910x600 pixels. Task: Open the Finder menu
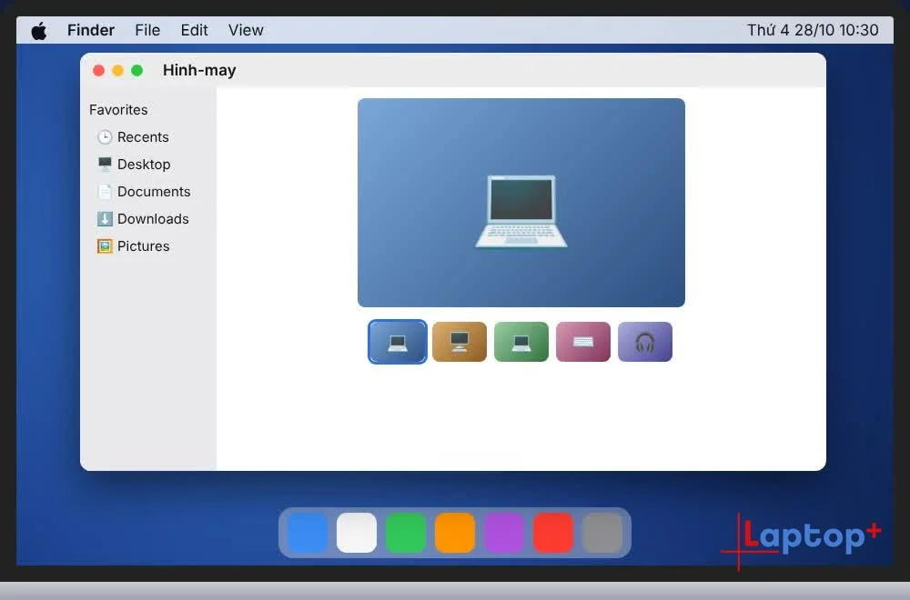coord(90,30)
